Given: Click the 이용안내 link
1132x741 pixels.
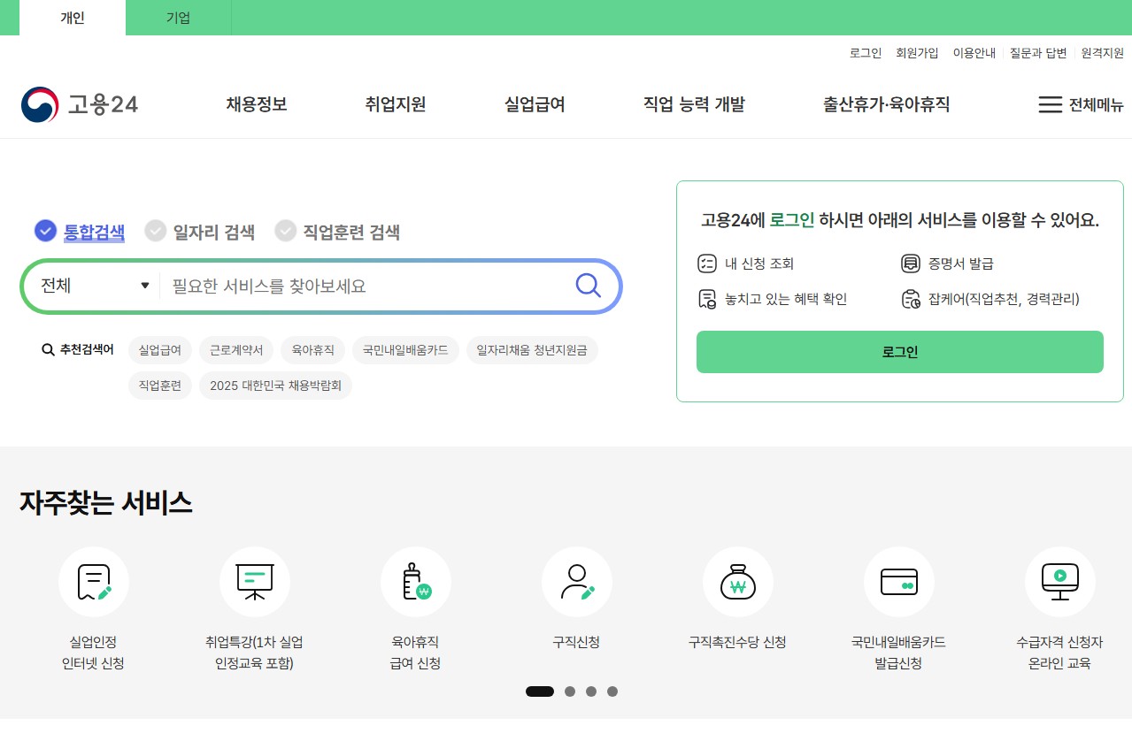Looking at the screenshot, I should (974, 53).
